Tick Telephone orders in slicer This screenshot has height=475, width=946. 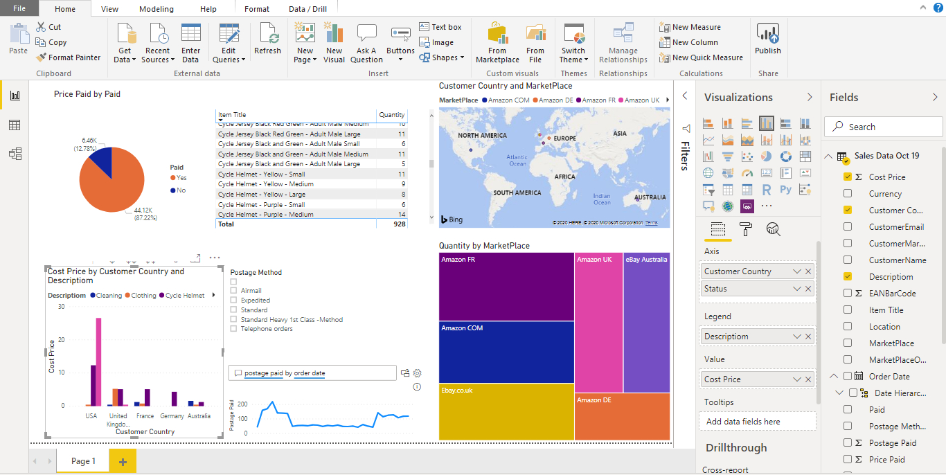point(234,329)
